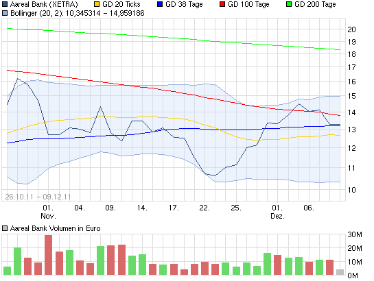
Task: Click the green GD 200 Tage swatch
Action: tap(289, 4)
